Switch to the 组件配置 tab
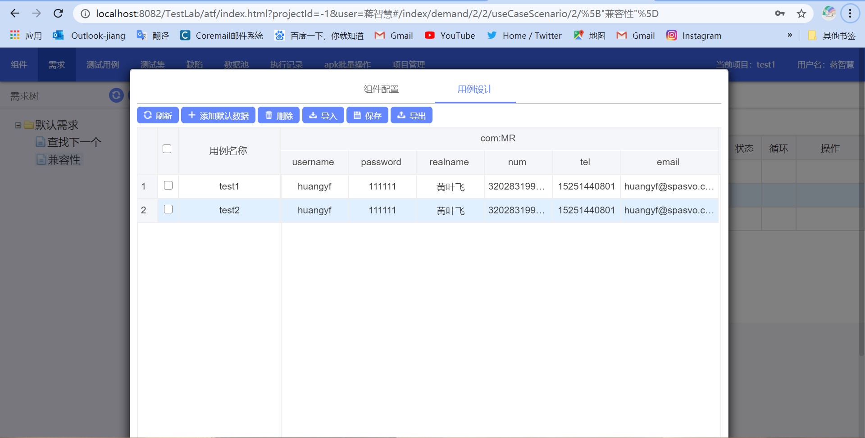 pyautogui.click(x=381, y=89)
